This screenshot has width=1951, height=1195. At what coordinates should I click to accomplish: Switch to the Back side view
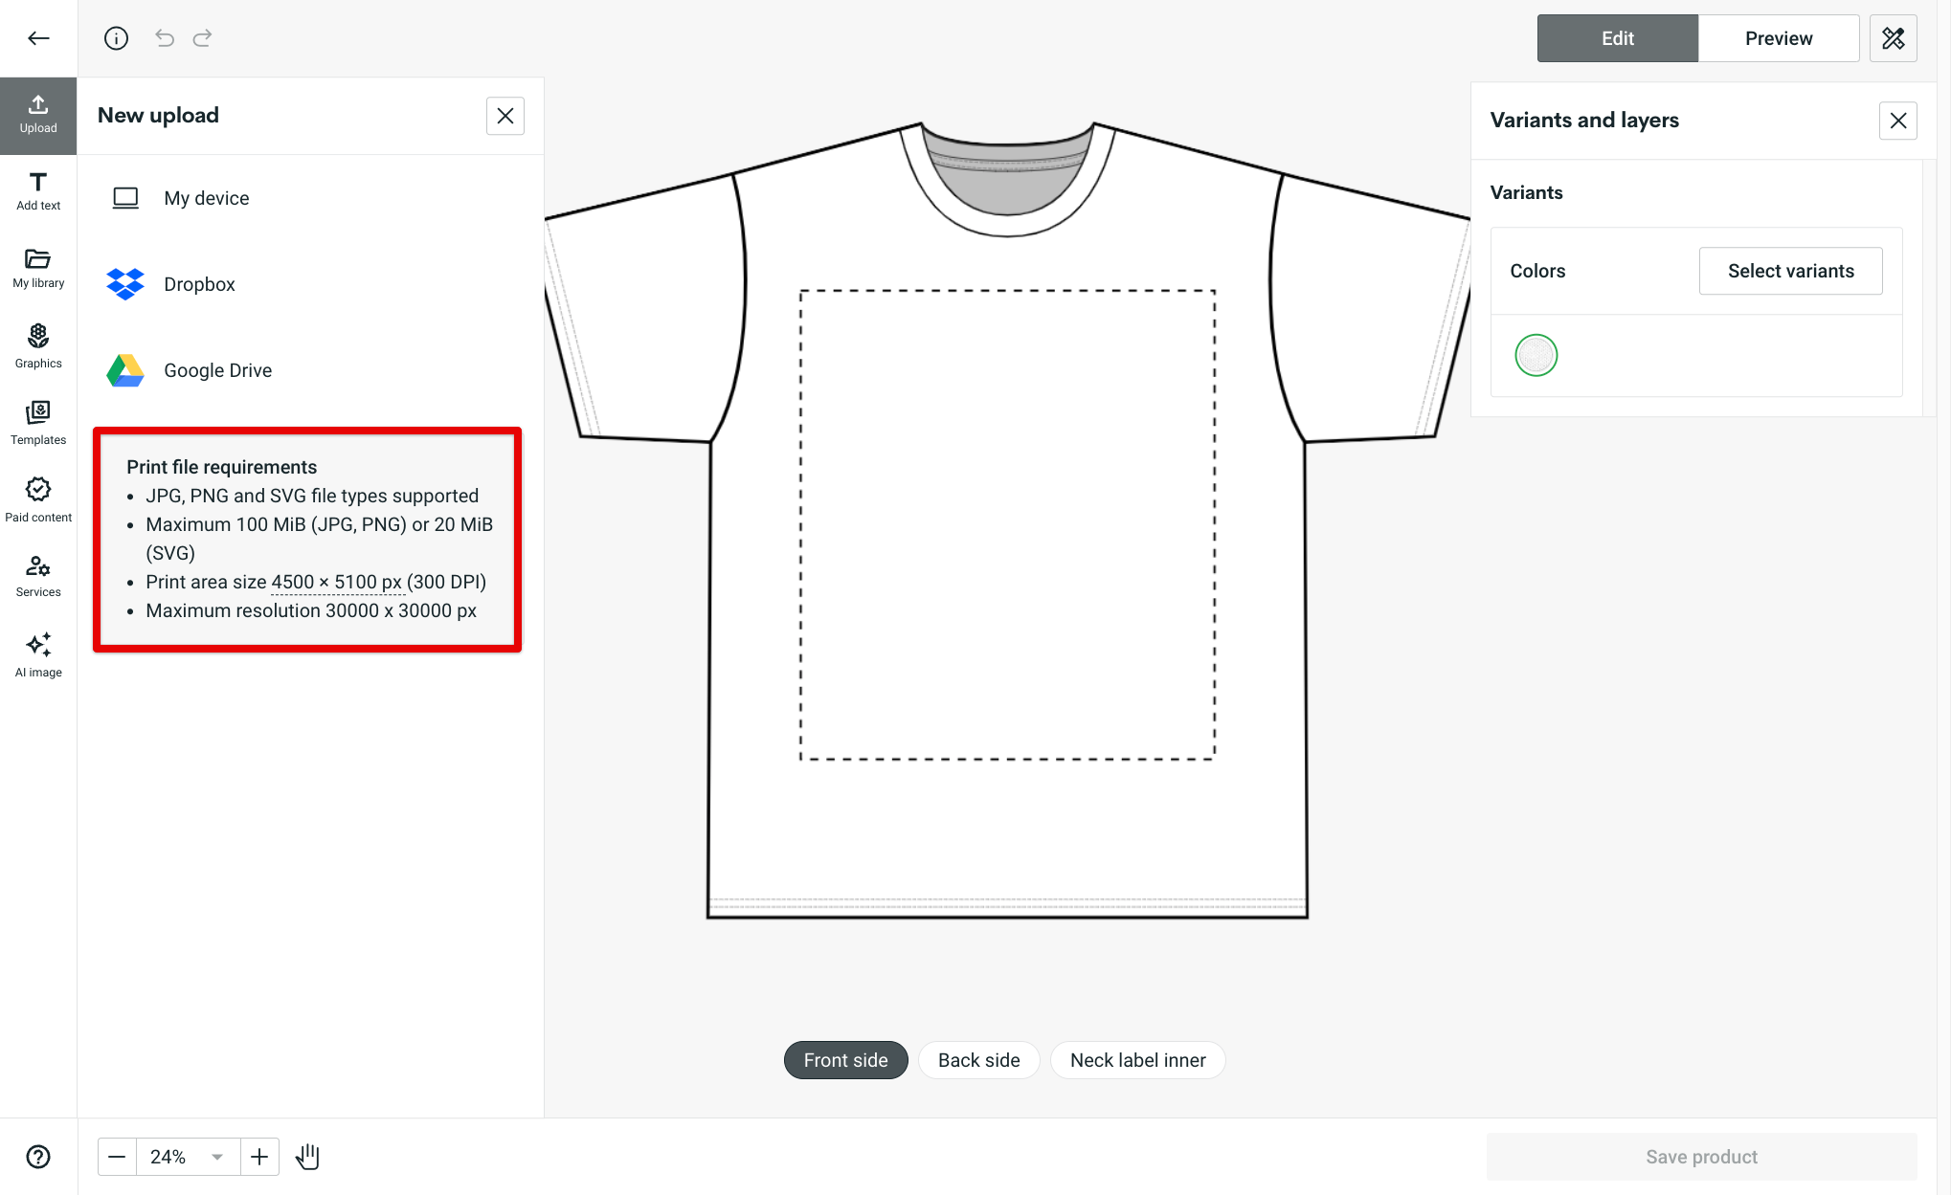[978, 1059]
